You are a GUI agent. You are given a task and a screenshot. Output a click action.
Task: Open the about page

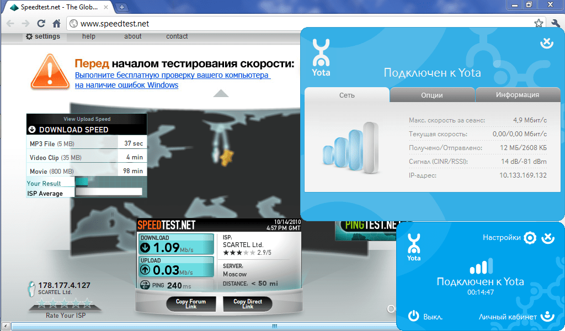(133, 36)
